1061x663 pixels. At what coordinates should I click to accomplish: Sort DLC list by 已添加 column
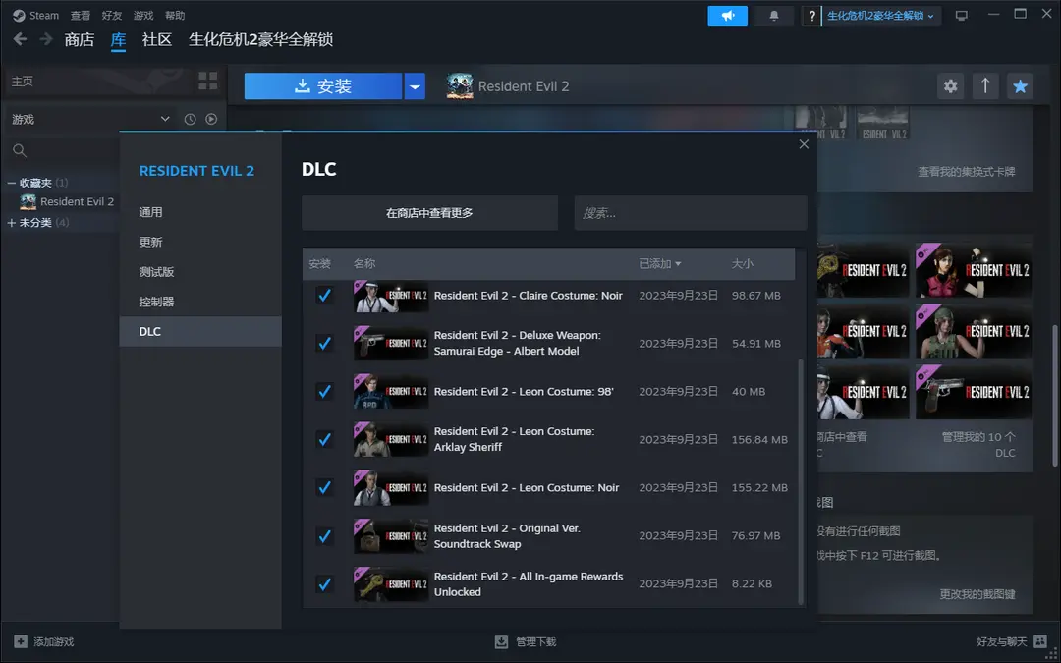point(660,264)
